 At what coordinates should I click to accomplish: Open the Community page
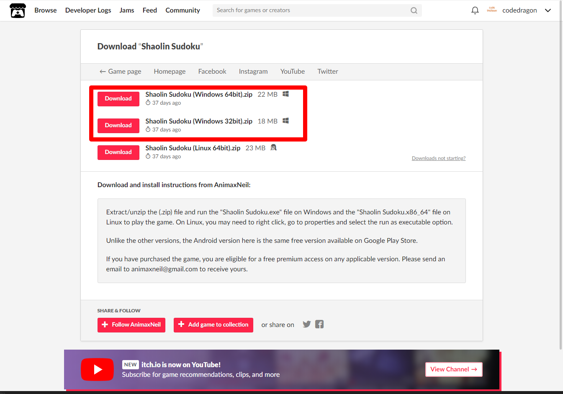coord(183,10)
